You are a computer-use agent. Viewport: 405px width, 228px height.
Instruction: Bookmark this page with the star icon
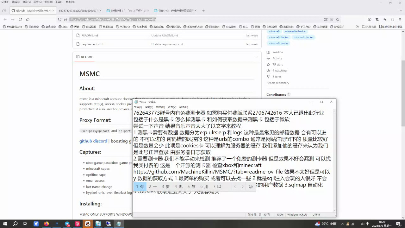point(338,19)
